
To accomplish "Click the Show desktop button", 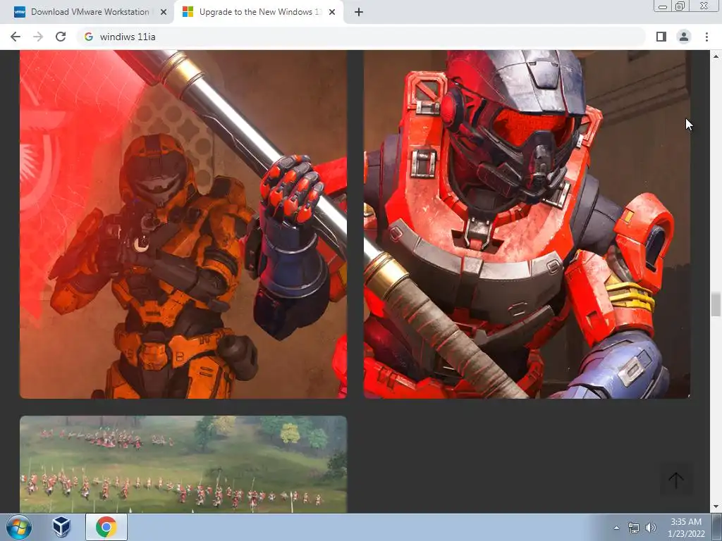I will [x=717, y=528].
